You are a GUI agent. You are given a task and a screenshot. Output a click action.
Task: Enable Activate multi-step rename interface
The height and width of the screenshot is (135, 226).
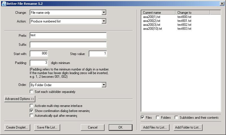pos(31,106)
